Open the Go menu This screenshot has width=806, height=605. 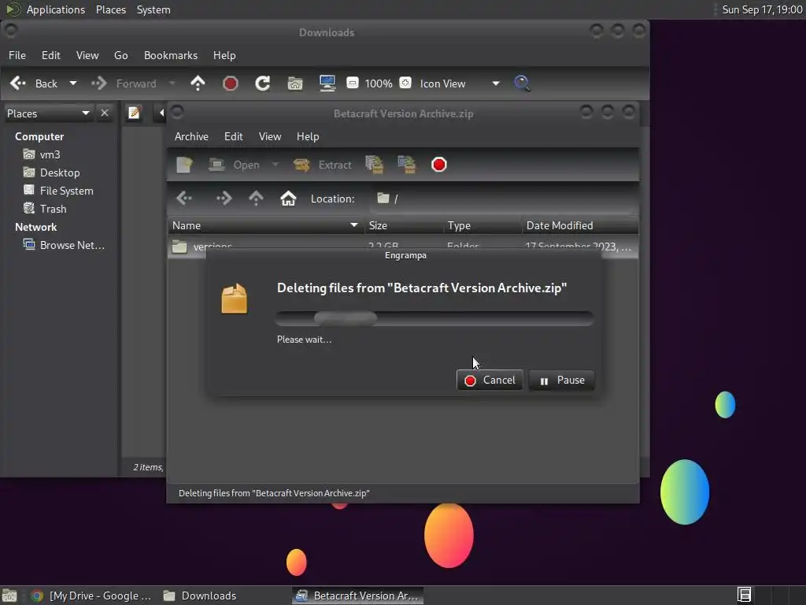pyautogui.click(x=120, y=55)
